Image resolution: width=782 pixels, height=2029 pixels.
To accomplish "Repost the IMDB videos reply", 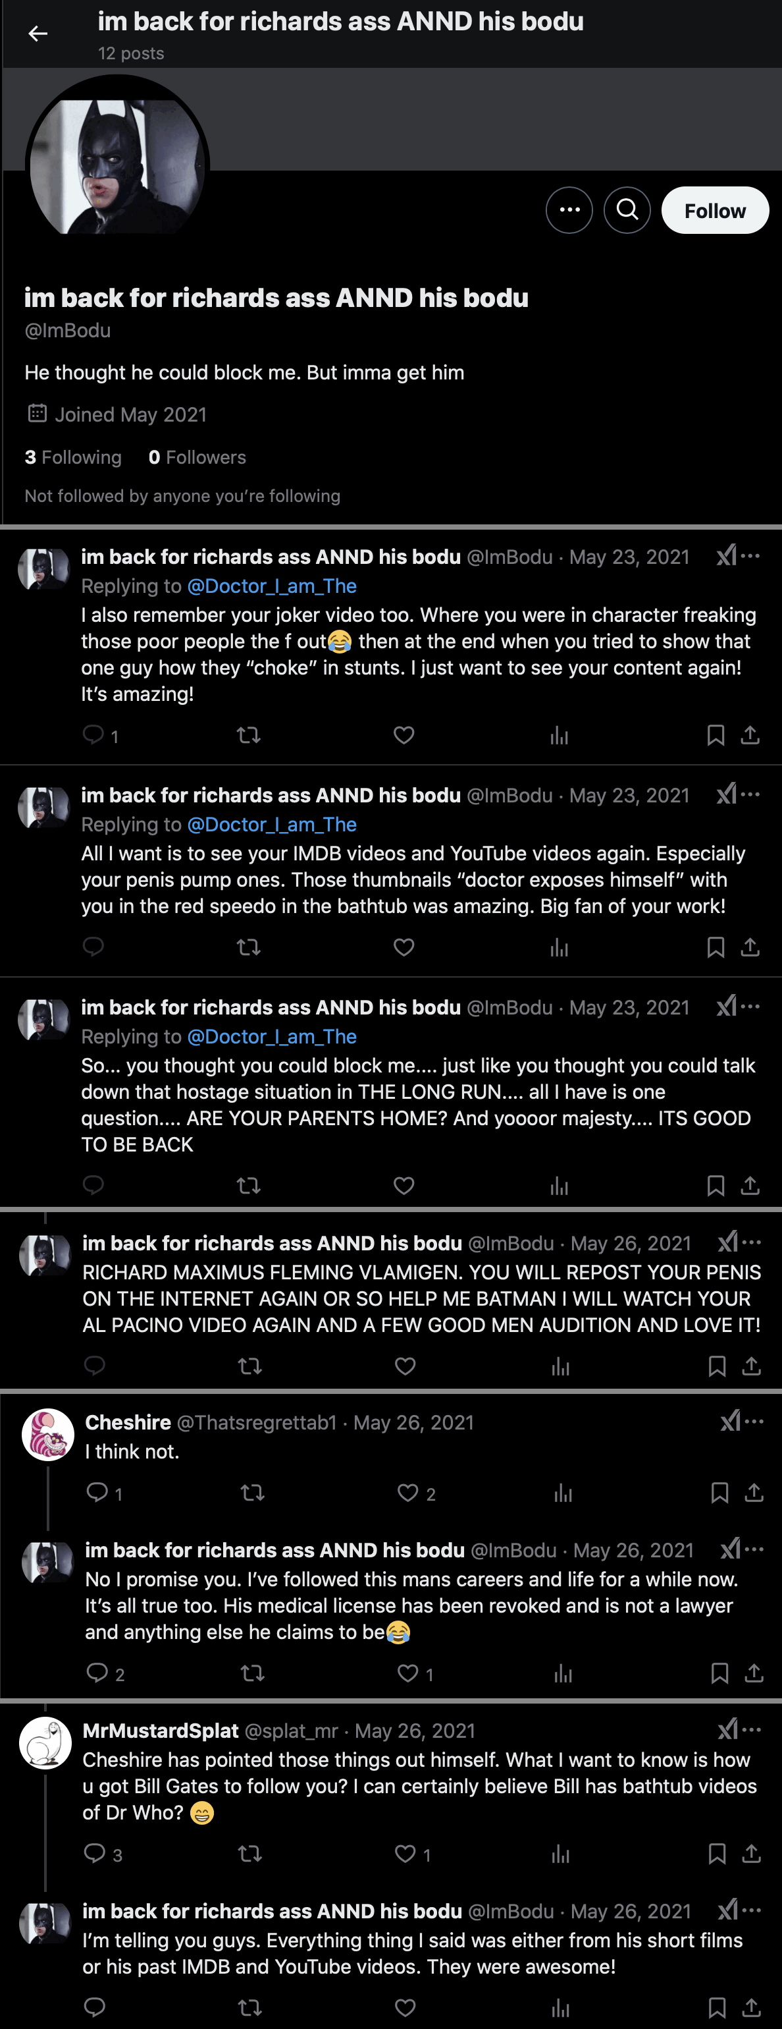I will (x=249, y=947).
